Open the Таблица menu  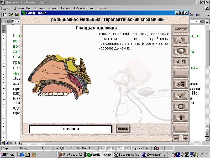[x=79, y=8]
